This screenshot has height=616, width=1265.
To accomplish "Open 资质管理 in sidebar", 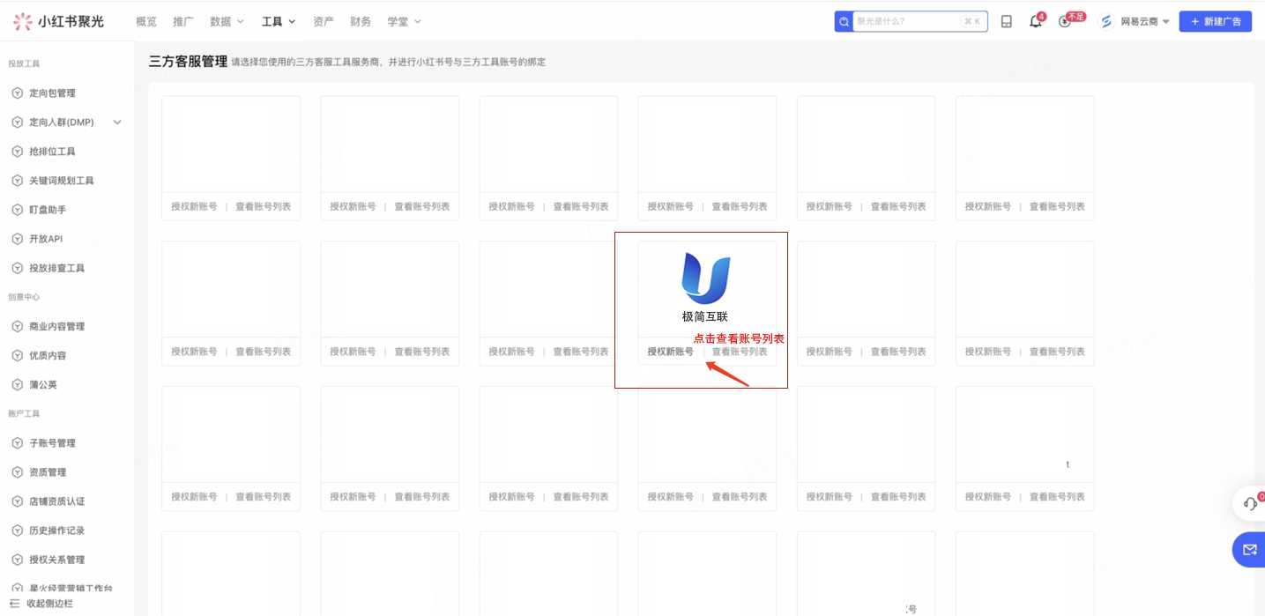I will 48,471.
